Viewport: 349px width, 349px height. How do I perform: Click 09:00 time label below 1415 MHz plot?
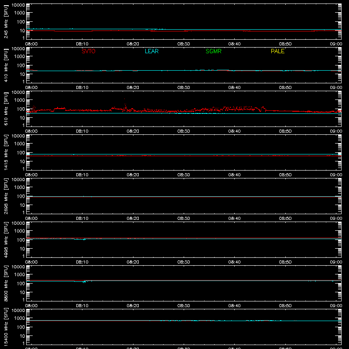click(336, 175)
